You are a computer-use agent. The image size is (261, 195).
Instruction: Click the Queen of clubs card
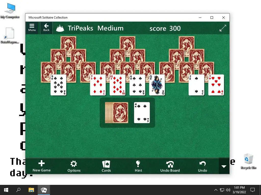157,85
